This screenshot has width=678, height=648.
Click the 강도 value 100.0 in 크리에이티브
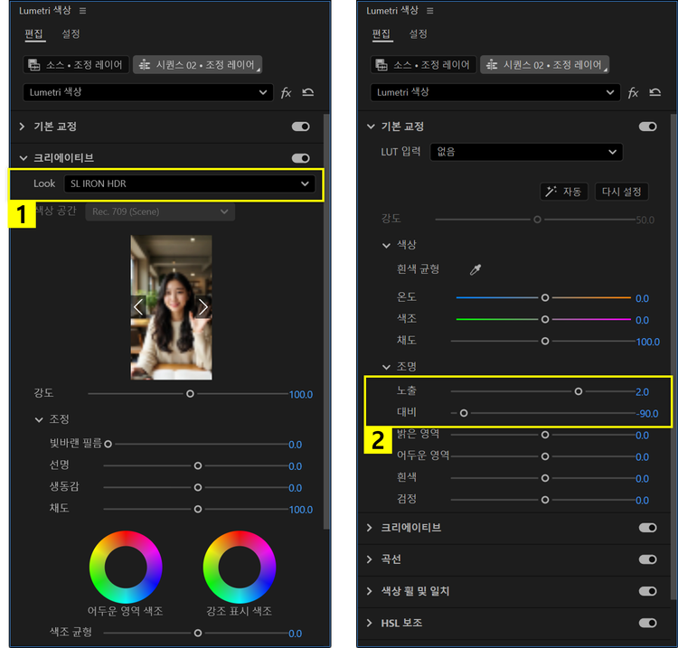tap(300, 395)
